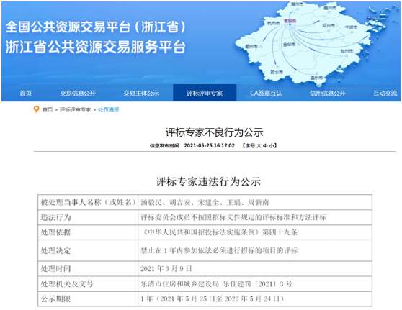
Task: Click the heading 评标专家违法行为公示
Action: [x=208, y=181]
